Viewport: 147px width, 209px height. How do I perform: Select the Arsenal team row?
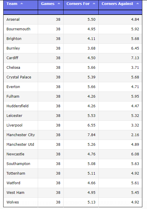click(x=73, y=20)
